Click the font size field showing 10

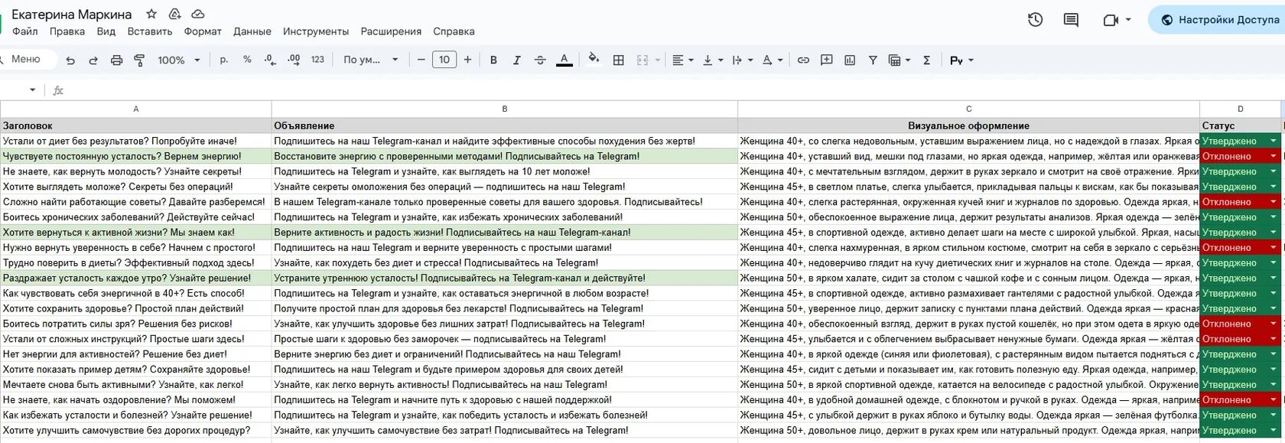pyautogui.click(x=444, y=60)
